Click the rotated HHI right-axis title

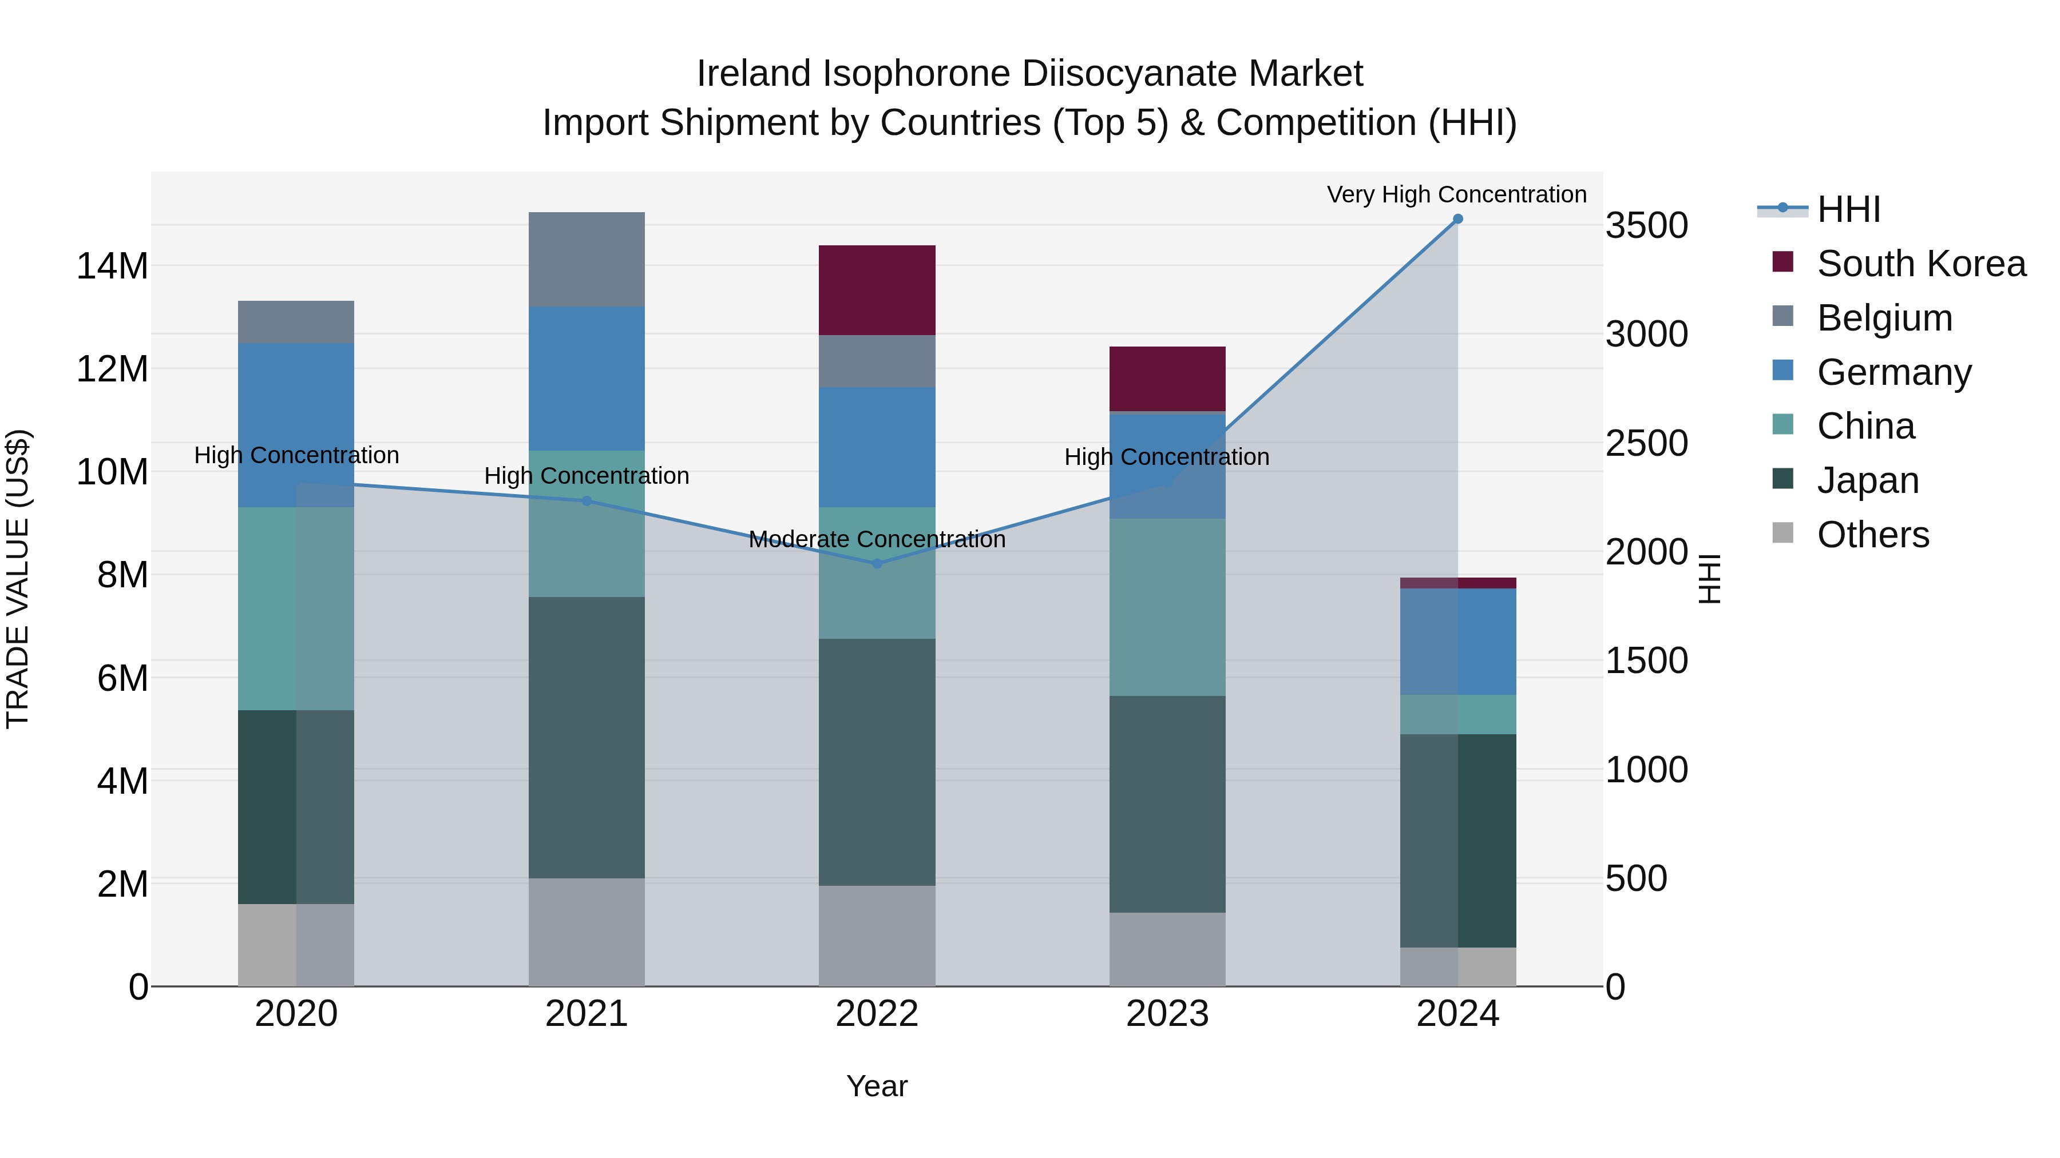click(x=1709, y=579)
